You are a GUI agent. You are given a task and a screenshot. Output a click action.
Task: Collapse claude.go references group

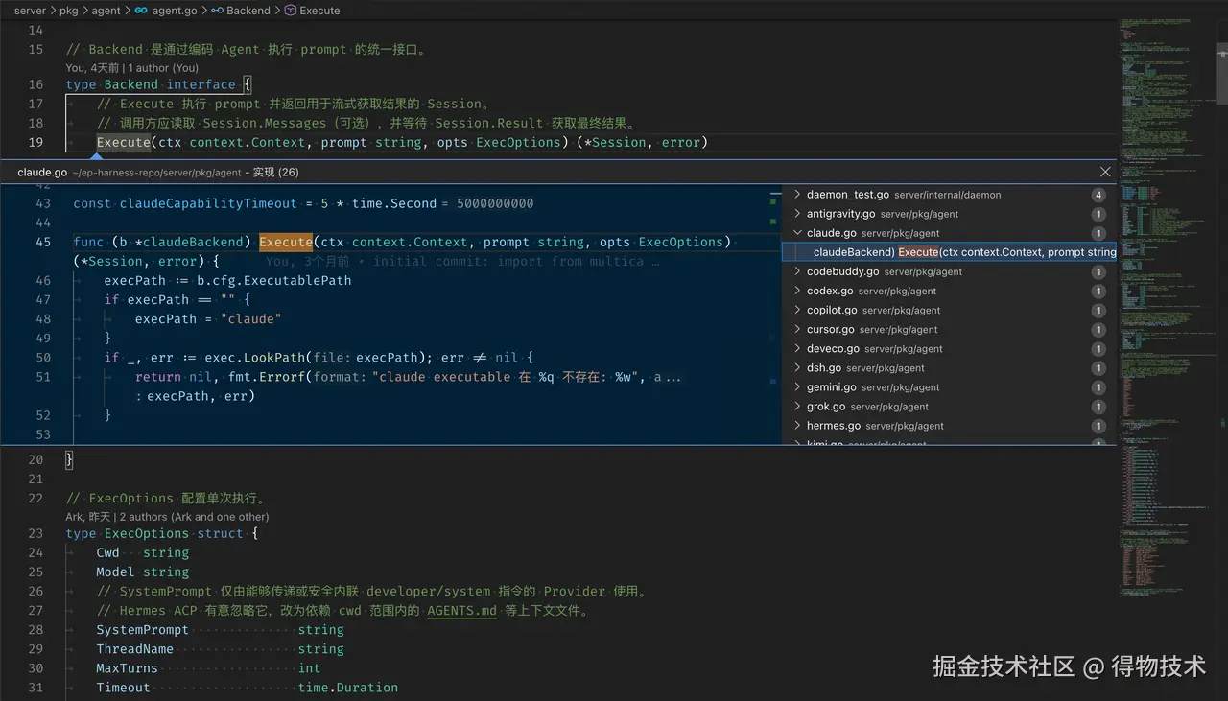coord(797,233)
